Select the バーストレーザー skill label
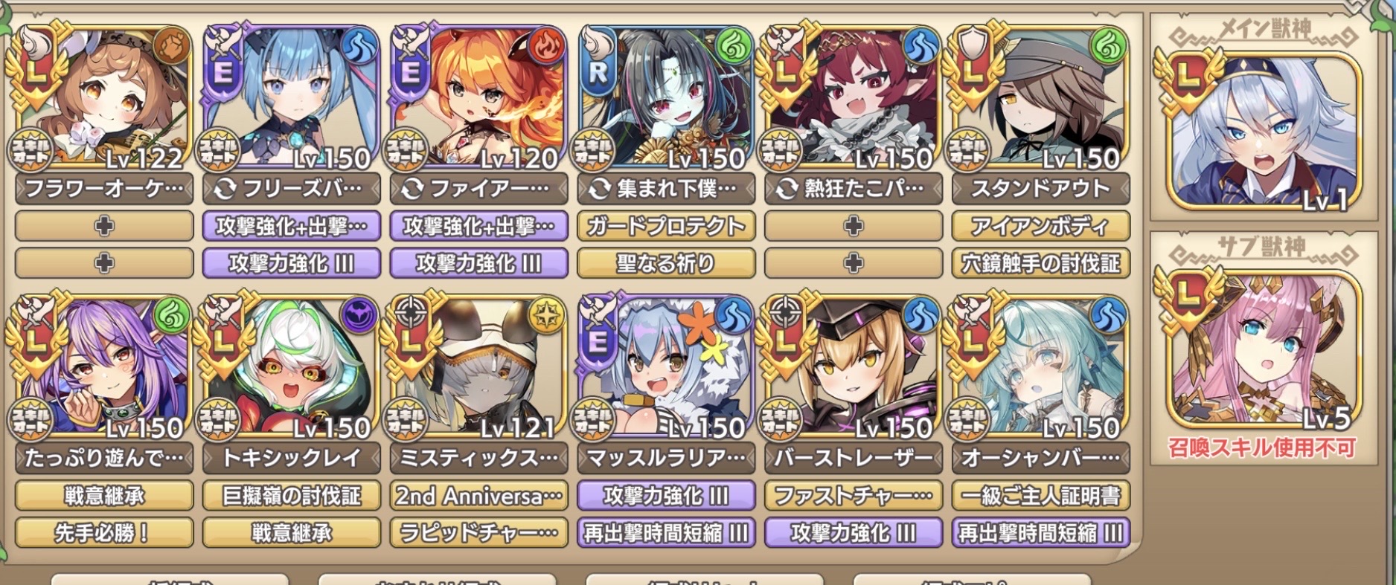Image resolution: width=1396 pixels, height=585 pixels. (854, 458)
